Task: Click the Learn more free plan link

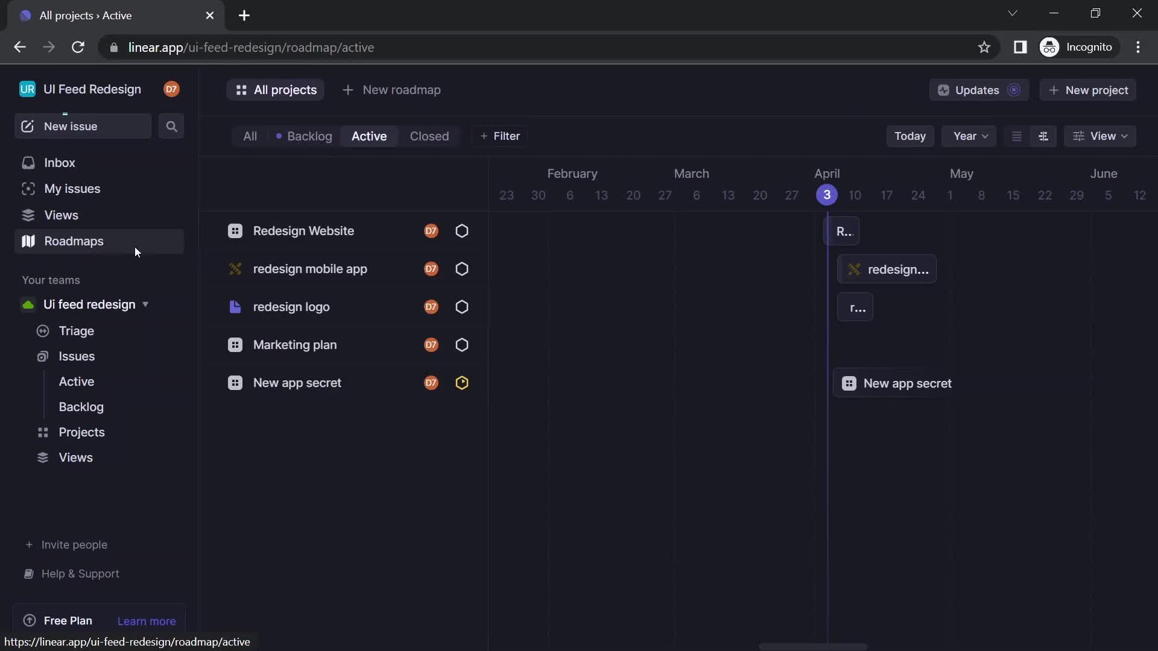Action: (x=147, y=620)
